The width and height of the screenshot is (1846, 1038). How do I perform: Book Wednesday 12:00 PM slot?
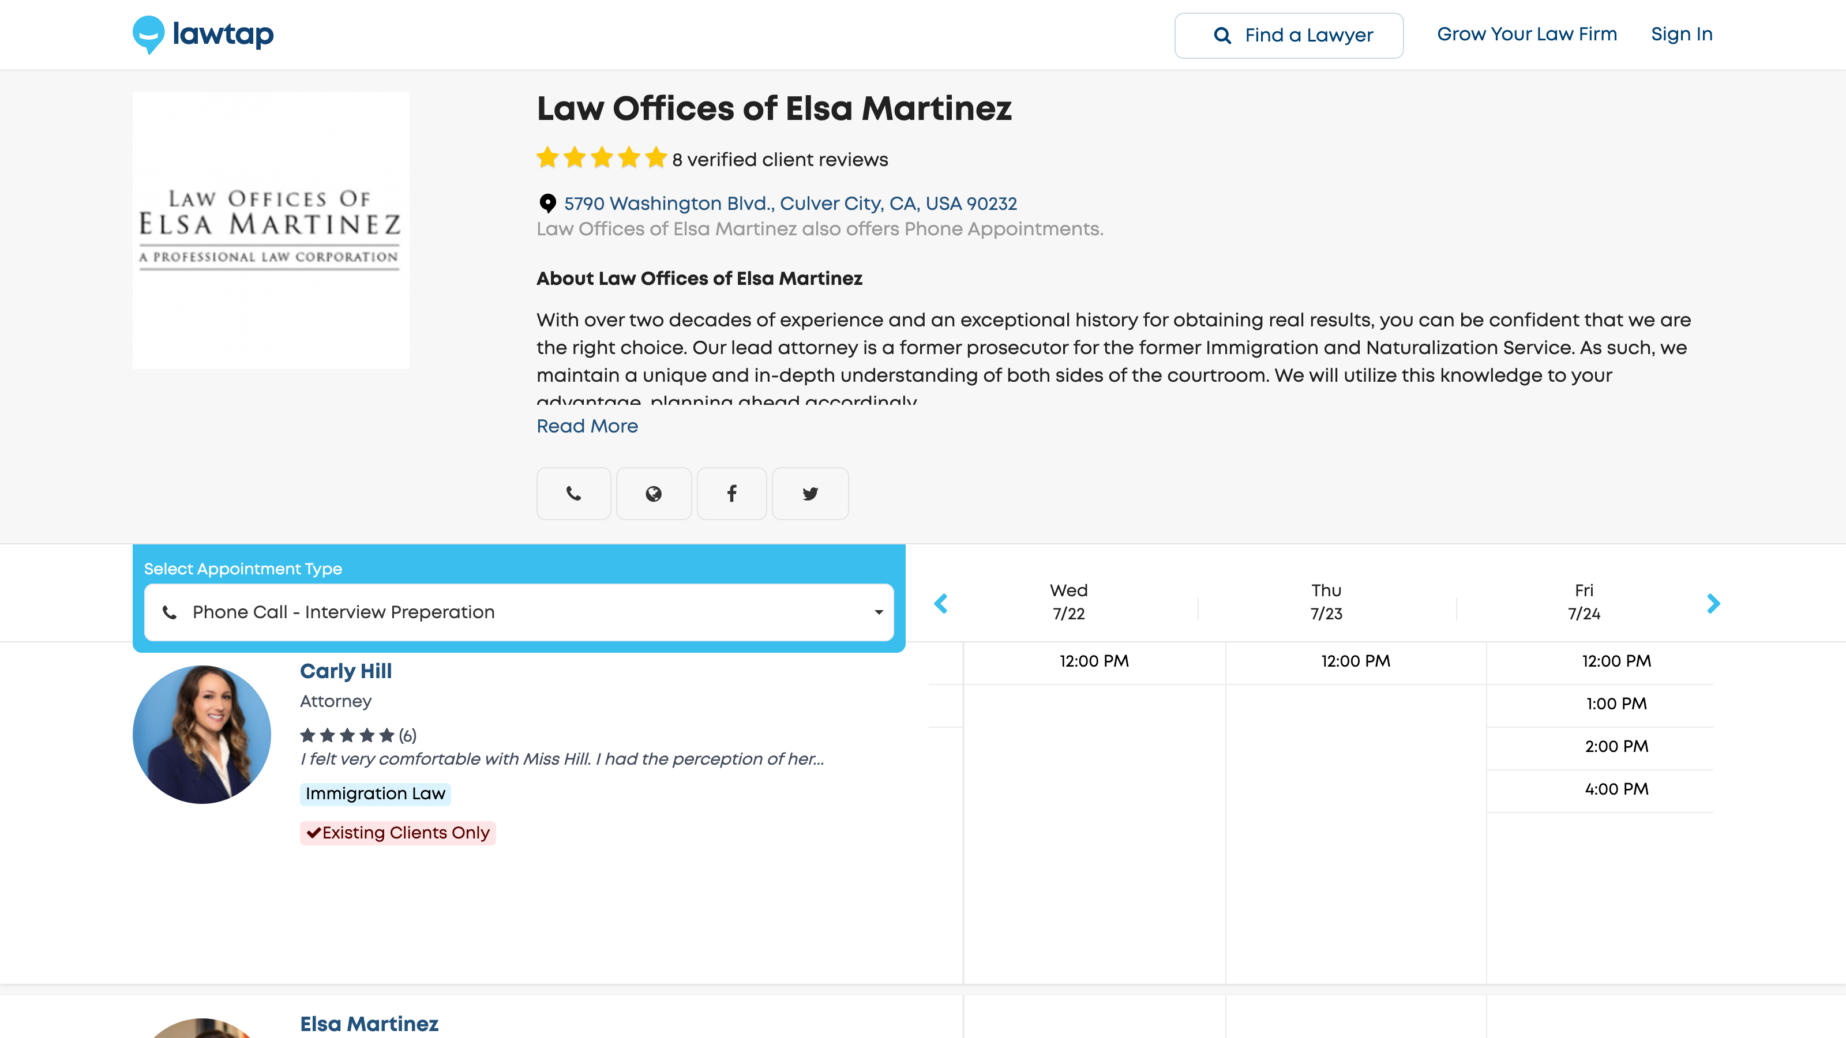click(x=1094, y=661)
